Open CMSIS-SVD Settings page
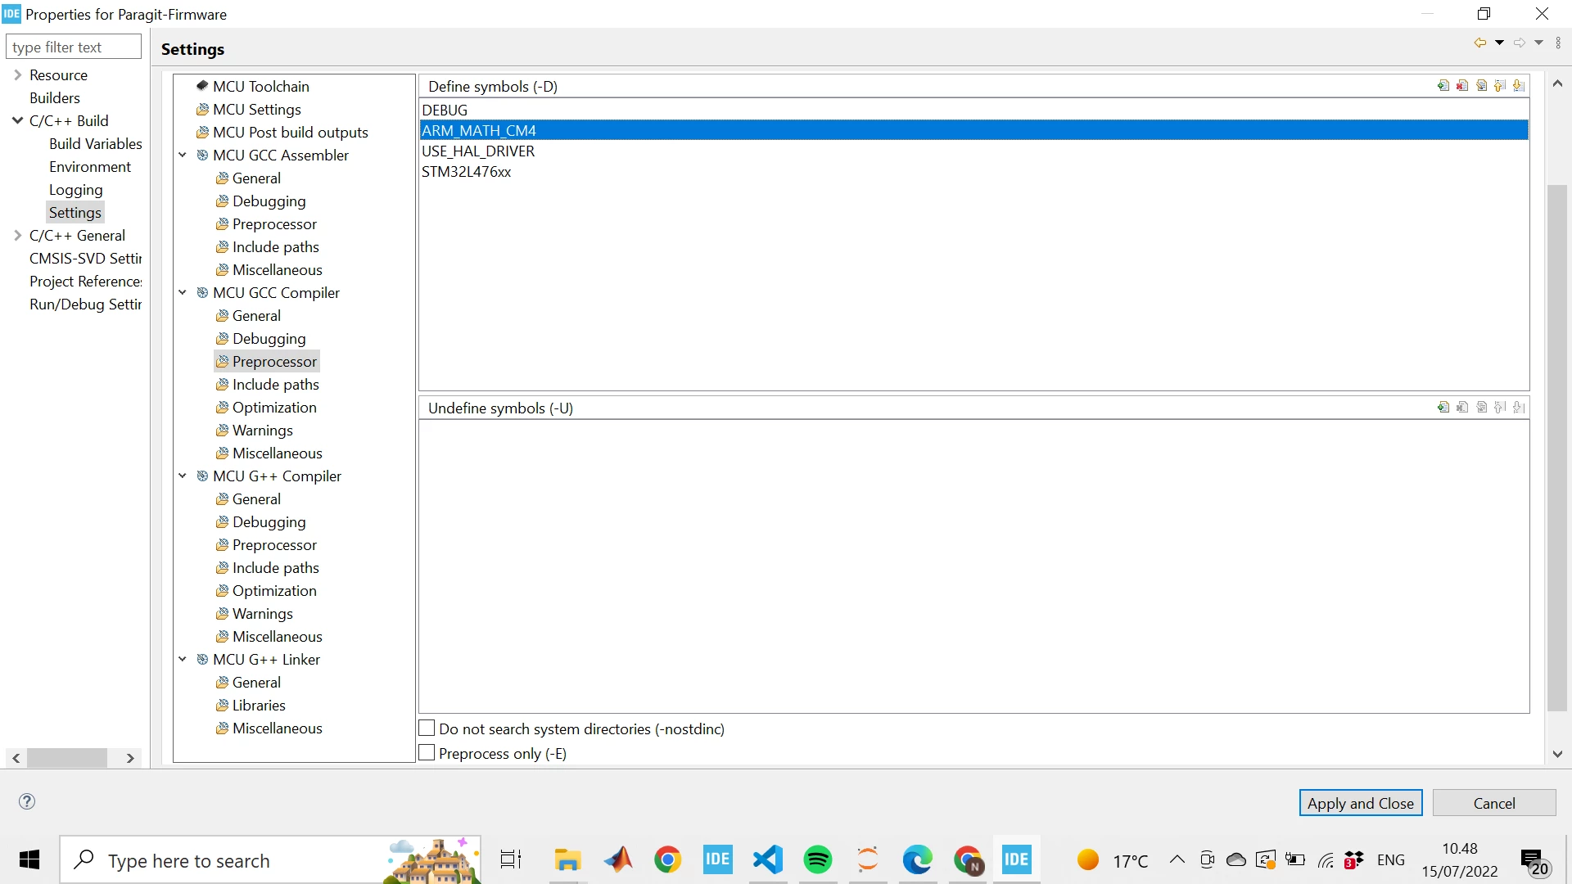This screenshot has width=1572, height=884. coord(85,258)
